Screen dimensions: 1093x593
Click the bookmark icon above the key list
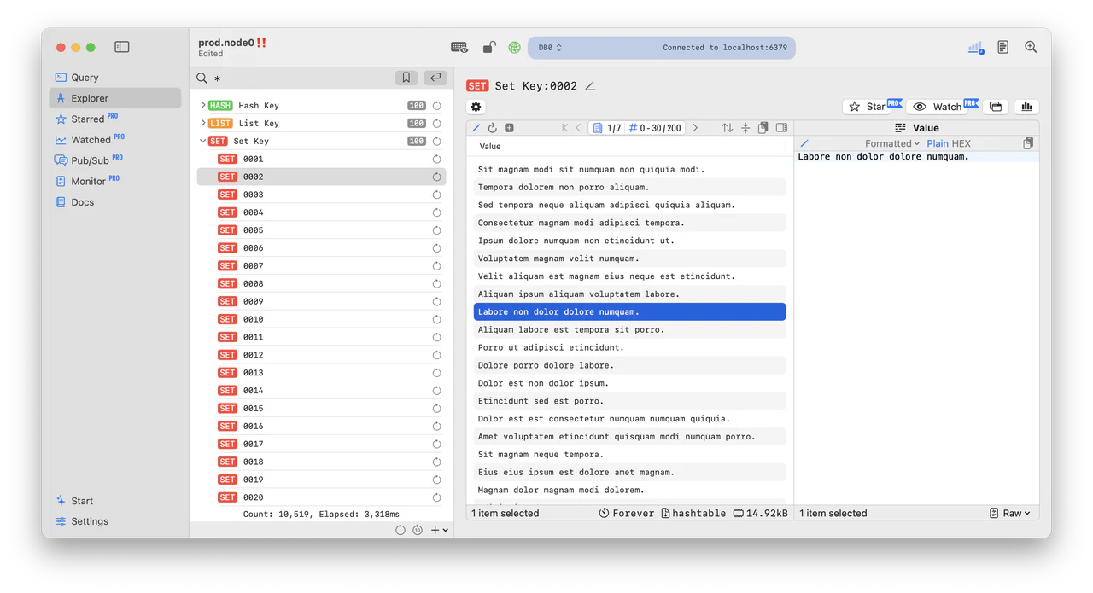pos(406,77)
